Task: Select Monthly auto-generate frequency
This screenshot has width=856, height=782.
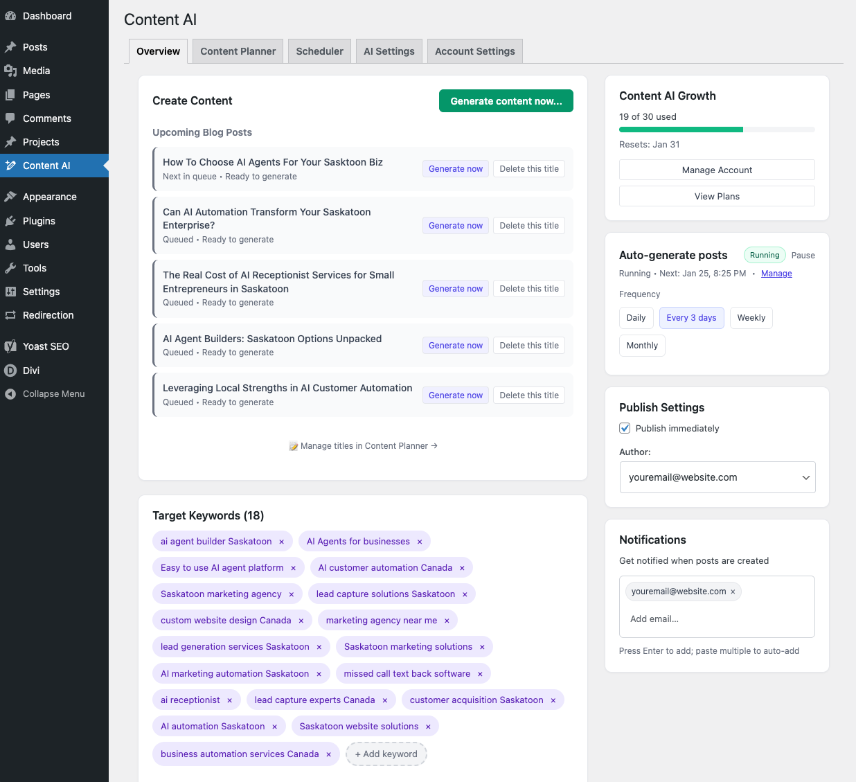Action: coord(642,345)
